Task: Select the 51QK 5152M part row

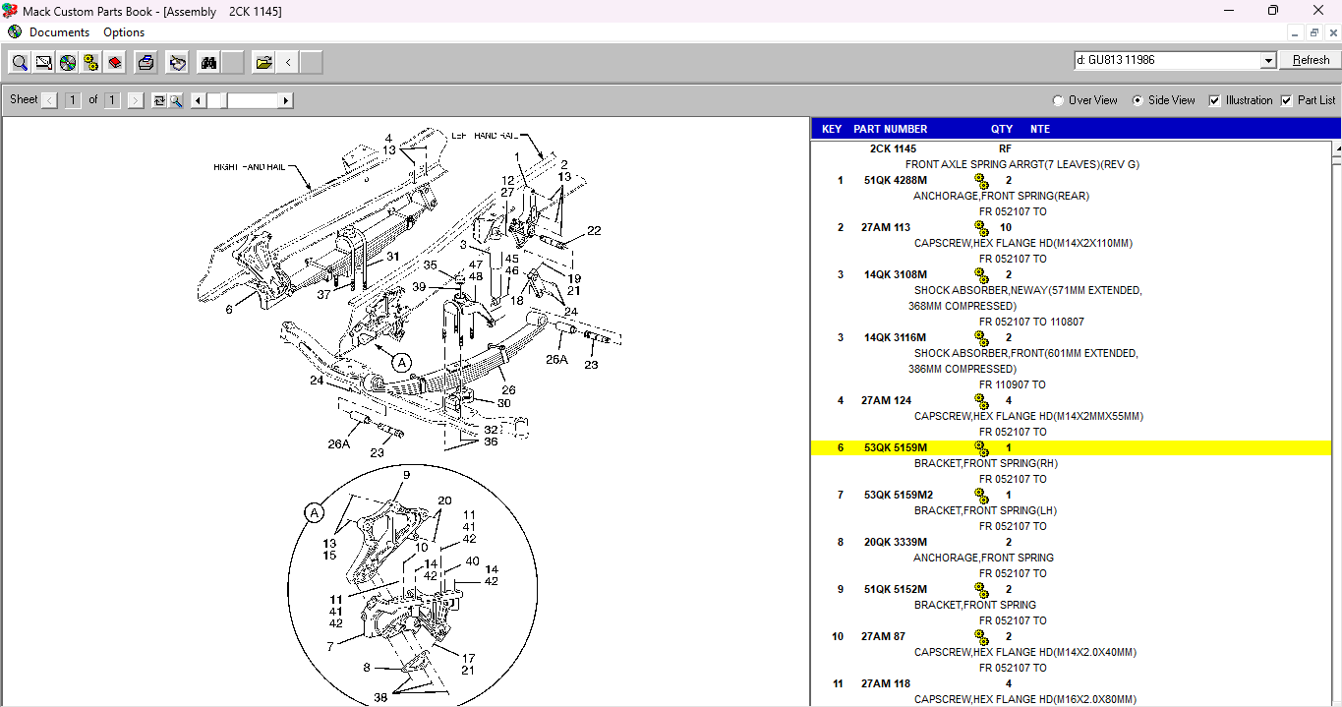Action: (x=1072, y=590)
